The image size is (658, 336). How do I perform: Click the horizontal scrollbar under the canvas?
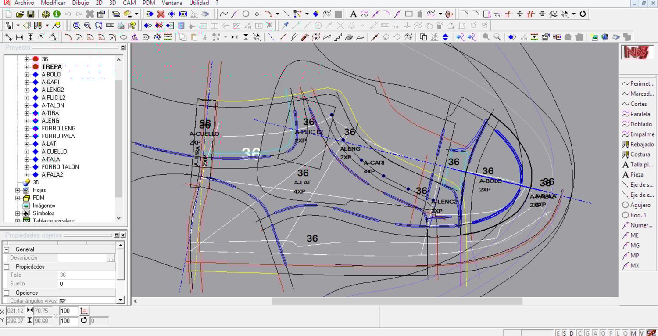click(x=397, y=301)
